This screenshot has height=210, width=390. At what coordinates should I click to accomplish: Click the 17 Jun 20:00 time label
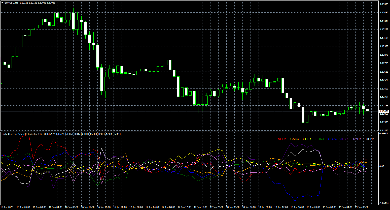coord(217,207)
